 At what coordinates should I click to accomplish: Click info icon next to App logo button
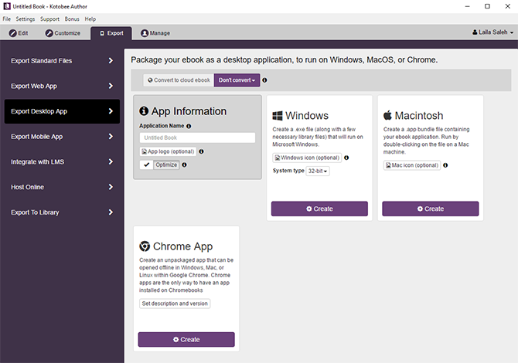[x=201, y=151]
